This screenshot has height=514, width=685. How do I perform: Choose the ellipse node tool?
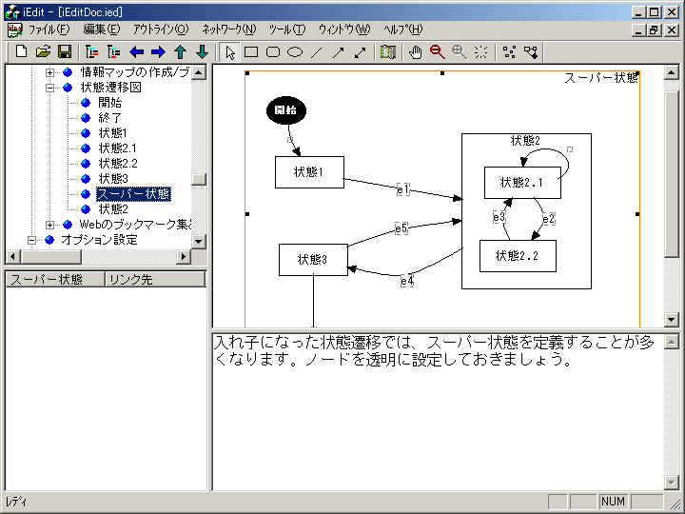[x=295, y=51]
